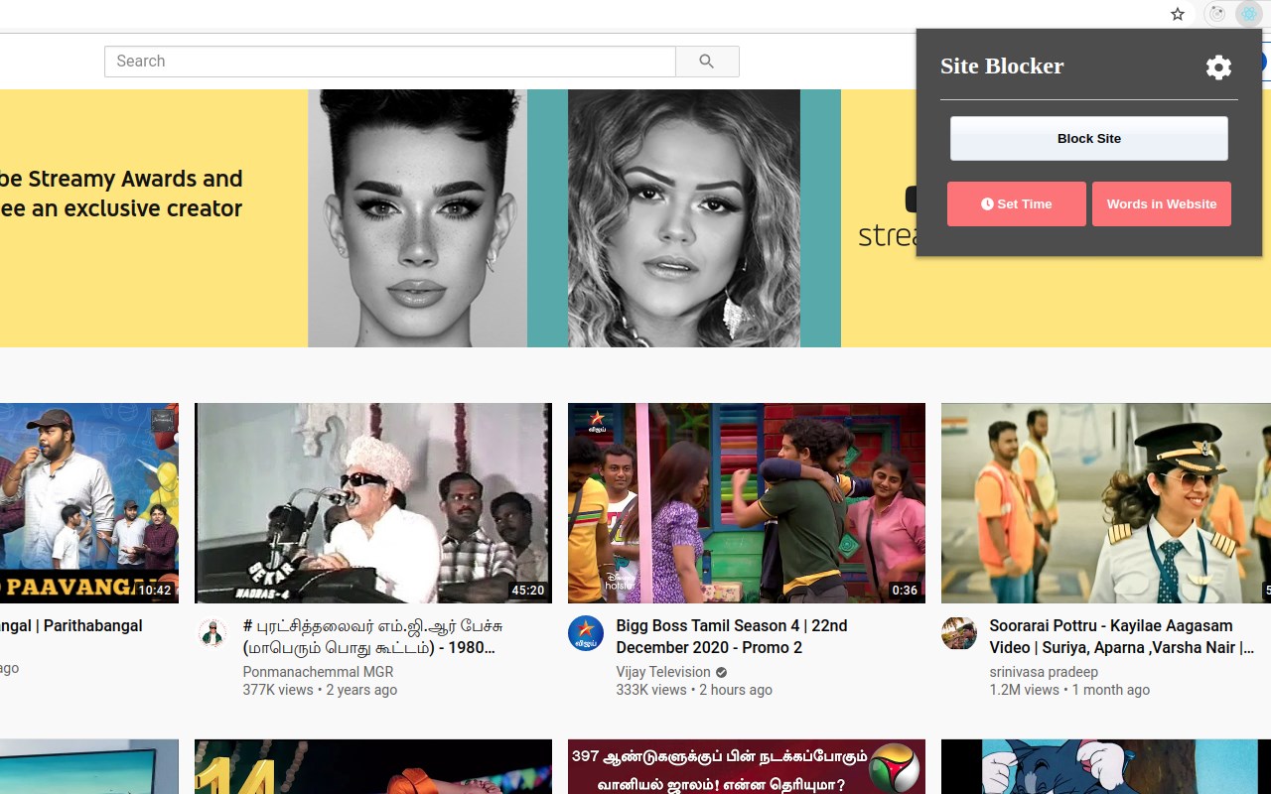This screenshot has height=794, width=1271.
Task: Click 377K views • 2 years ago text
Action: [320, 690]
